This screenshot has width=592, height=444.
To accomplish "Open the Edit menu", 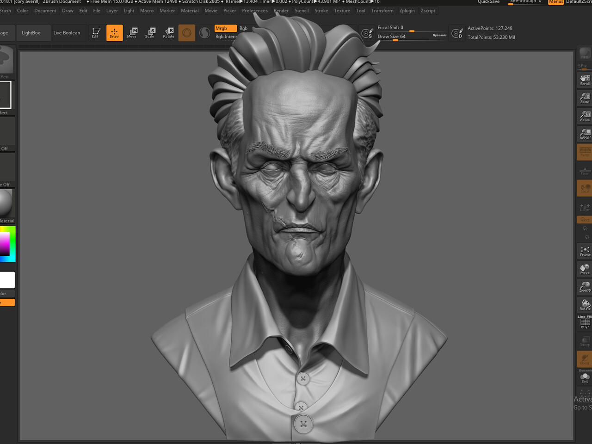I will tap(83, 11).
